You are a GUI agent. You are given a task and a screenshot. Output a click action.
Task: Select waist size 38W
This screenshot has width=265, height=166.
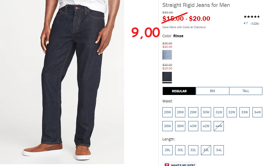tap(180, 126)
